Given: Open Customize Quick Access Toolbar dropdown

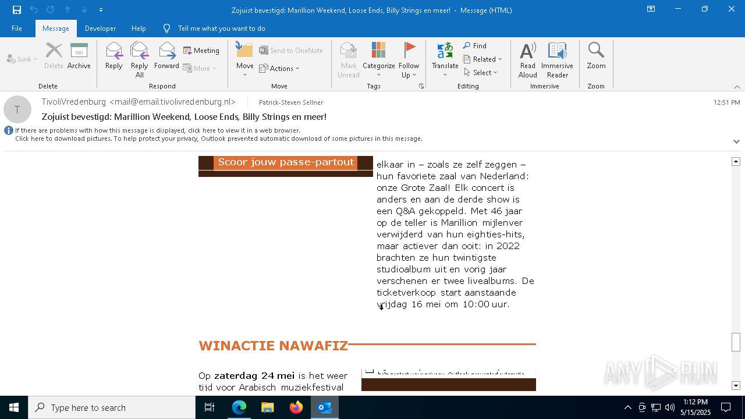Looking at the screenshot, I should click(x=101, y=10).
